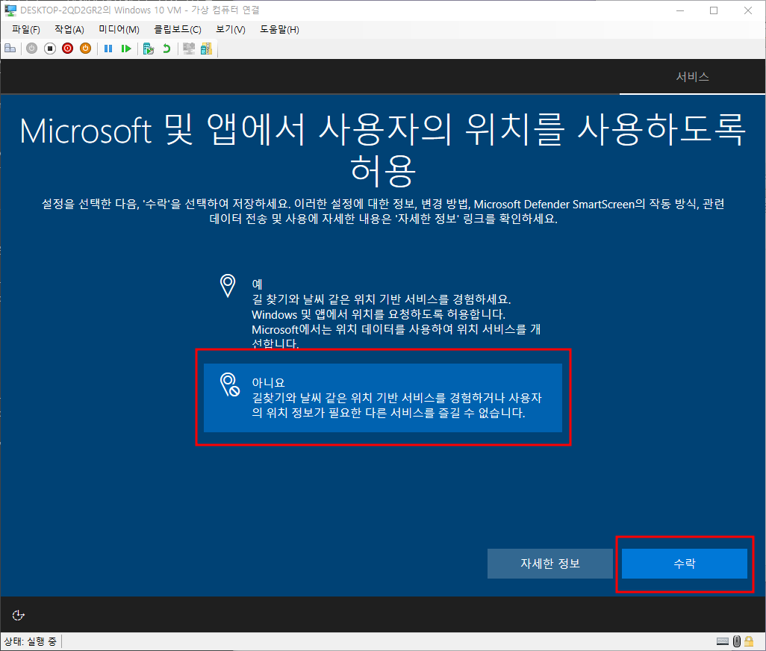Click the 상태: 실행 중 status text

(31, 641)
